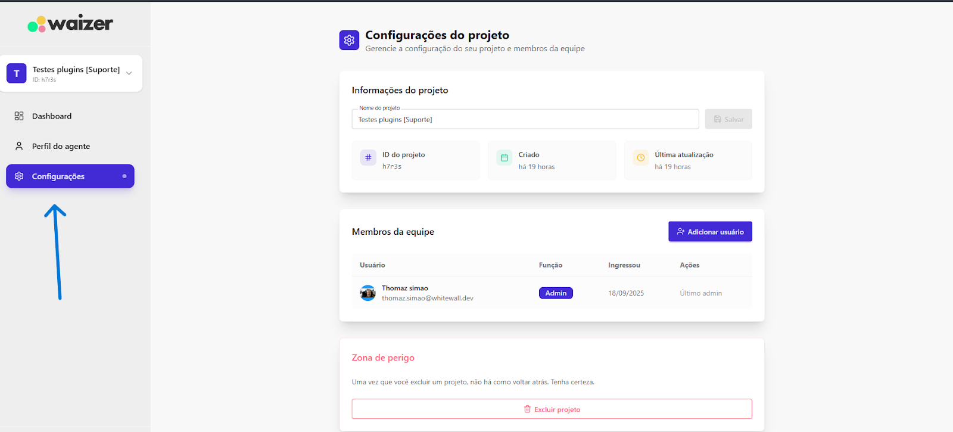Click Thomaz simao's avatar photo
This screenshot has width=953, height=432.
point(368,293)
